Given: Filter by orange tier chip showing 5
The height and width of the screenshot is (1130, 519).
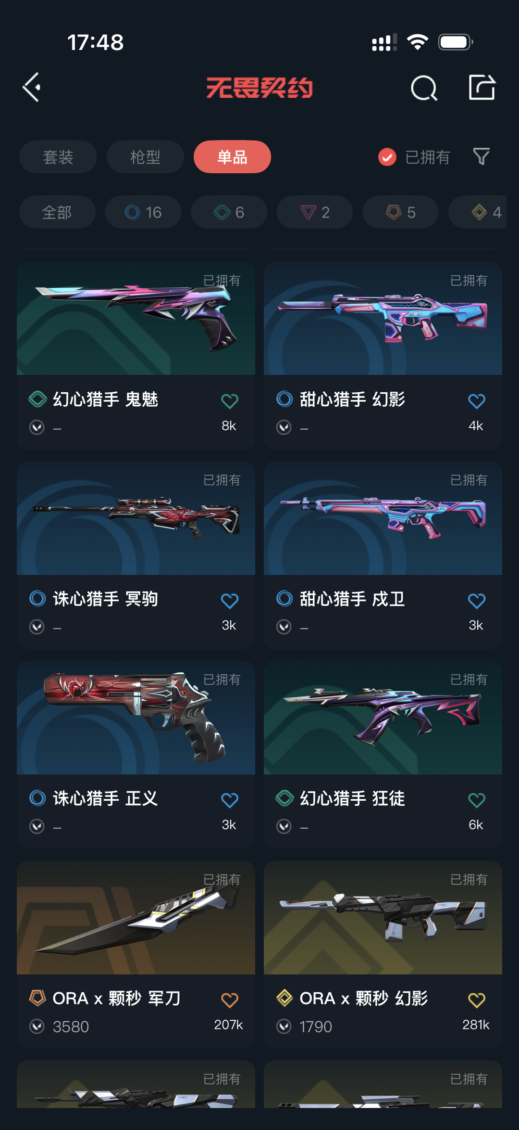Looking at the screenshot, I should (x=401, y=212).
